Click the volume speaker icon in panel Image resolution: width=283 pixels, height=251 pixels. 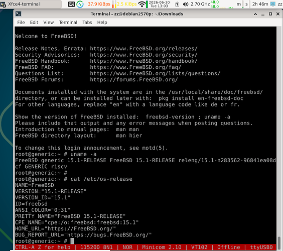pos(186,4)
